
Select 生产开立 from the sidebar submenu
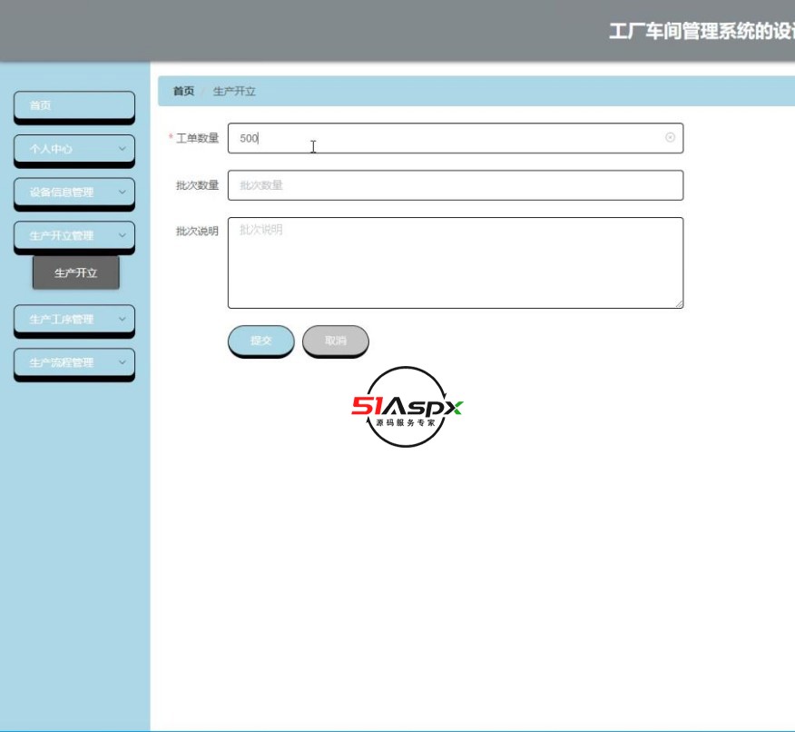click(76, 272)
